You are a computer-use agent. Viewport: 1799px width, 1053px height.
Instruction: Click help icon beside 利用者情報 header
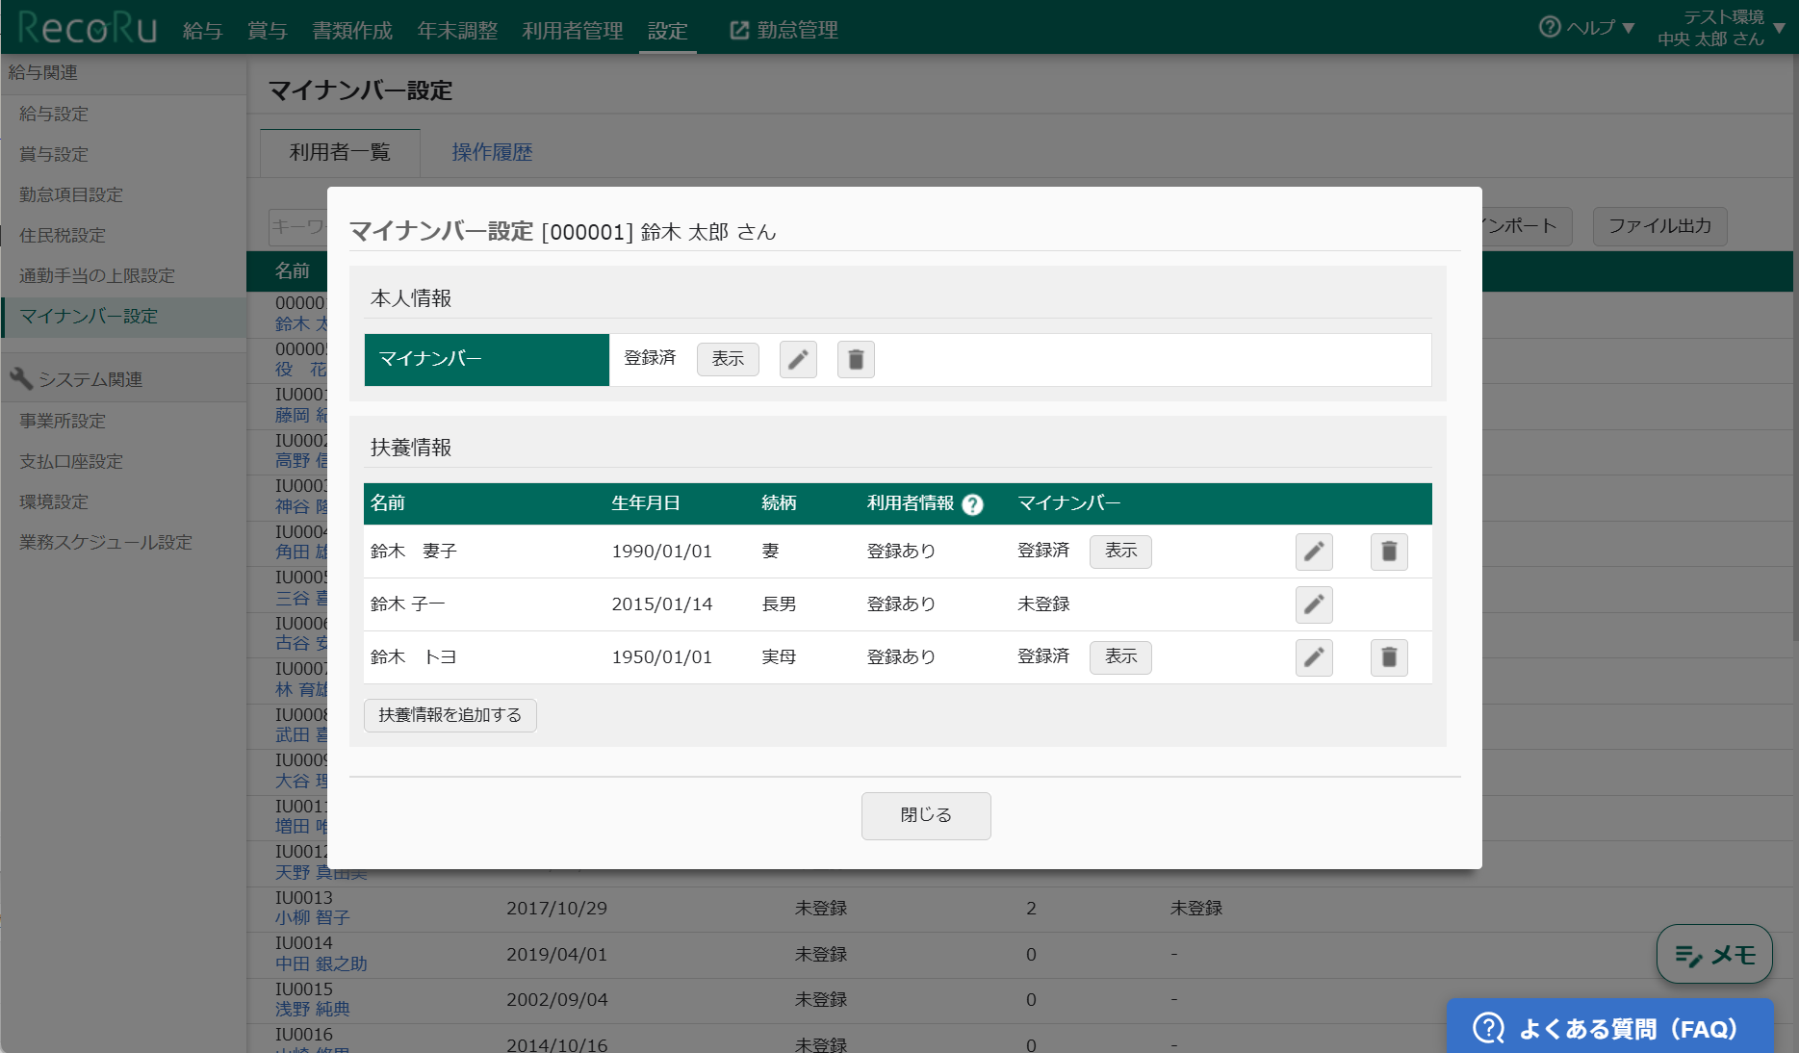973,504
